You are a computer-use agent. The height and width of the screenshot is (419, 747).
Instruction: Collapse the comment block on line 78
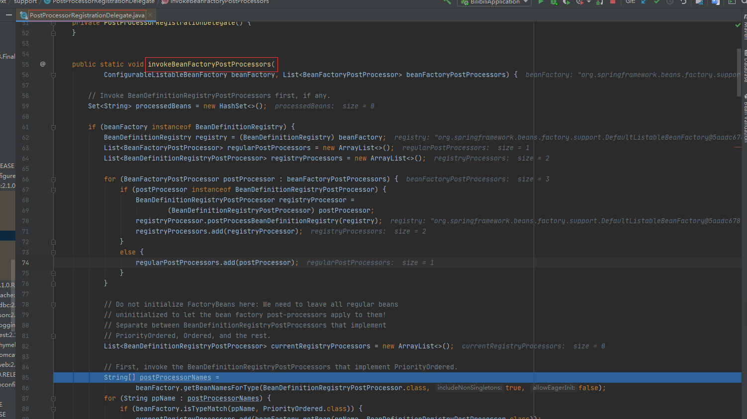coord(53,305)
